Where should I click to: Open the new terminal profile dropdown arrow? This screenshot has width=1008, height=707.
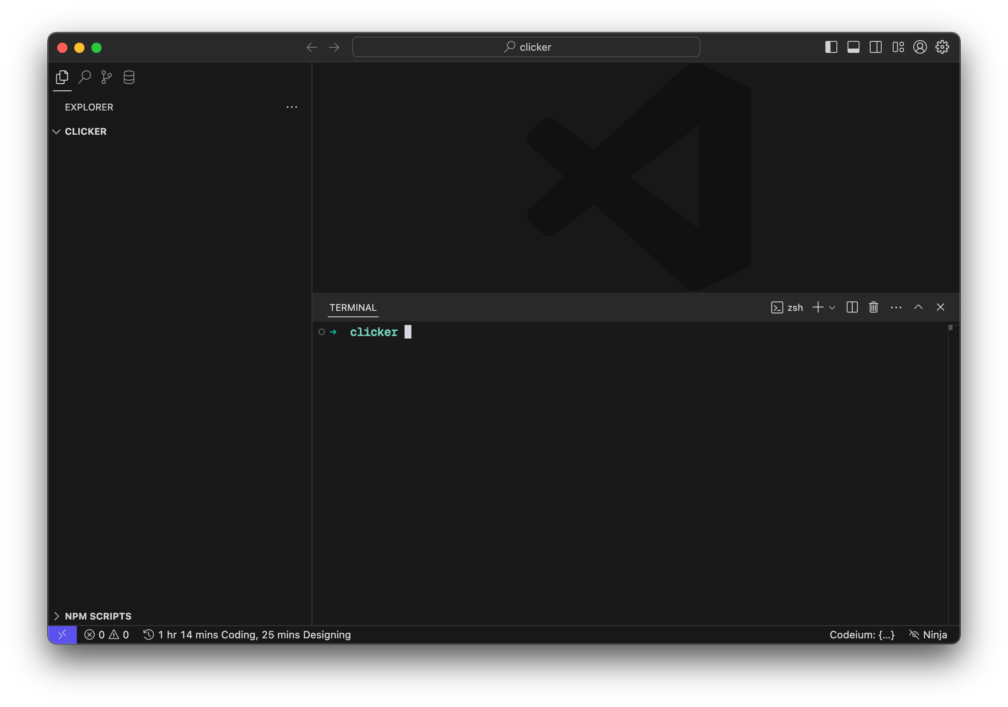coord(832,307)
